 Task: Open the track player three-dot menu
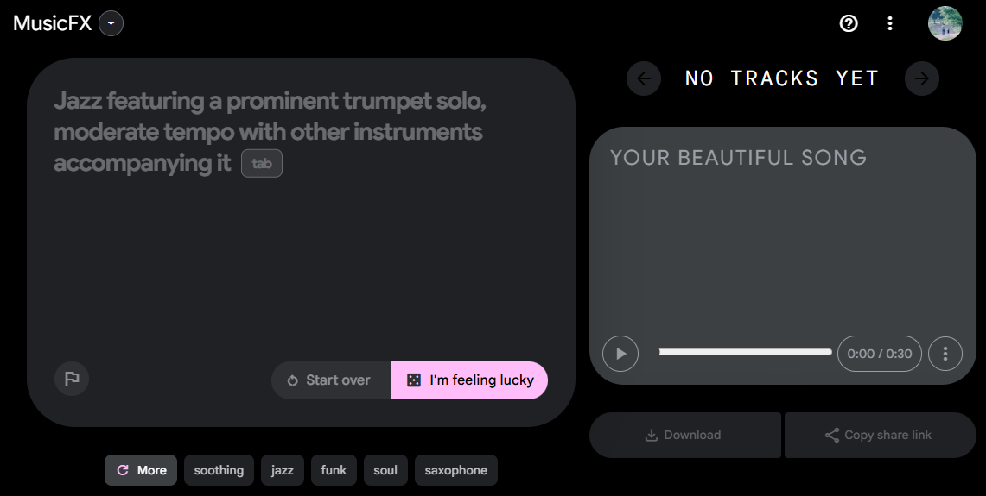pos(945,354)
